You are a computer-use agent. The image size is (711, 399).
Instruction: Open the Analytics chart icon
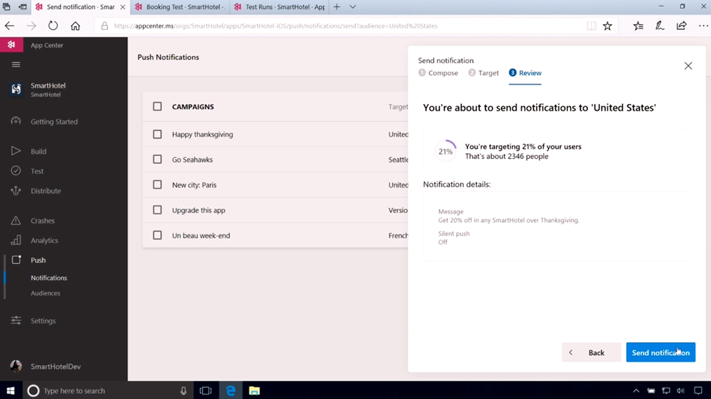click(16, 241)
